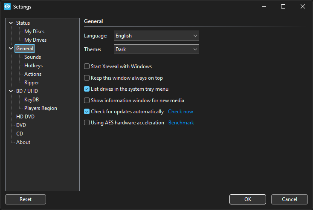
Task: Click the Check now link
Action: pyautogui.click(x=180, y=112)
